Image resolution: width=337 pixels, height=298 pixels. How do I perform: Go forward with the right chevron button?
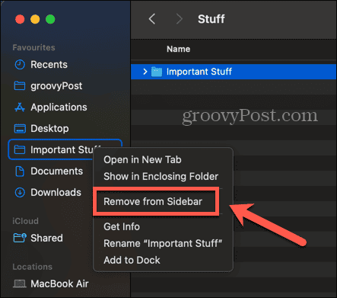point(180,19)
